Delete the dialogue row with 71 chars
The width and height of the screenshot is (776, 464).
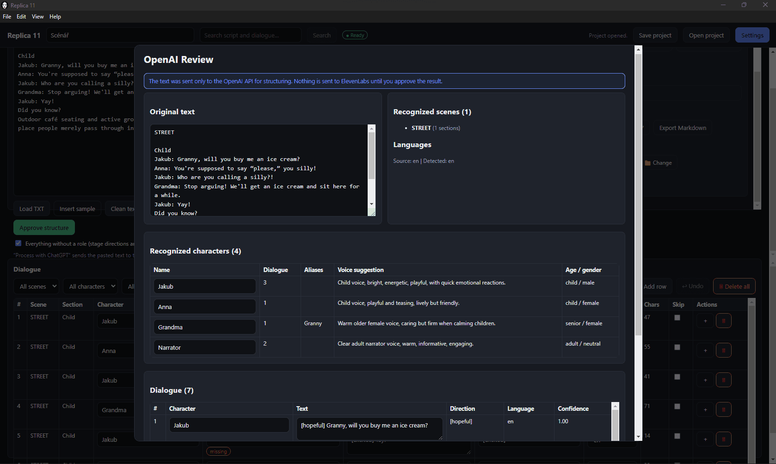[x=724, y=409]
